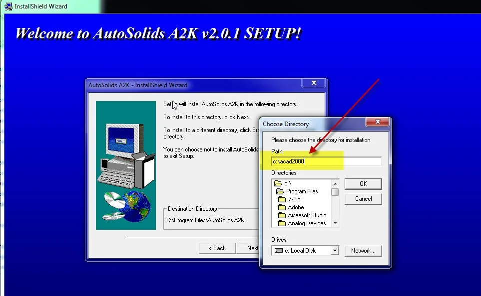This screenshot has width=481, height=296.
Task: Click the computer setup illustration image
Action: [126, 165]
